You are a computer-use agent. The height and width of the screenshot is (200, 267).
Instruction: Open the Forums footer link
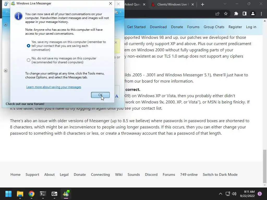169,174
